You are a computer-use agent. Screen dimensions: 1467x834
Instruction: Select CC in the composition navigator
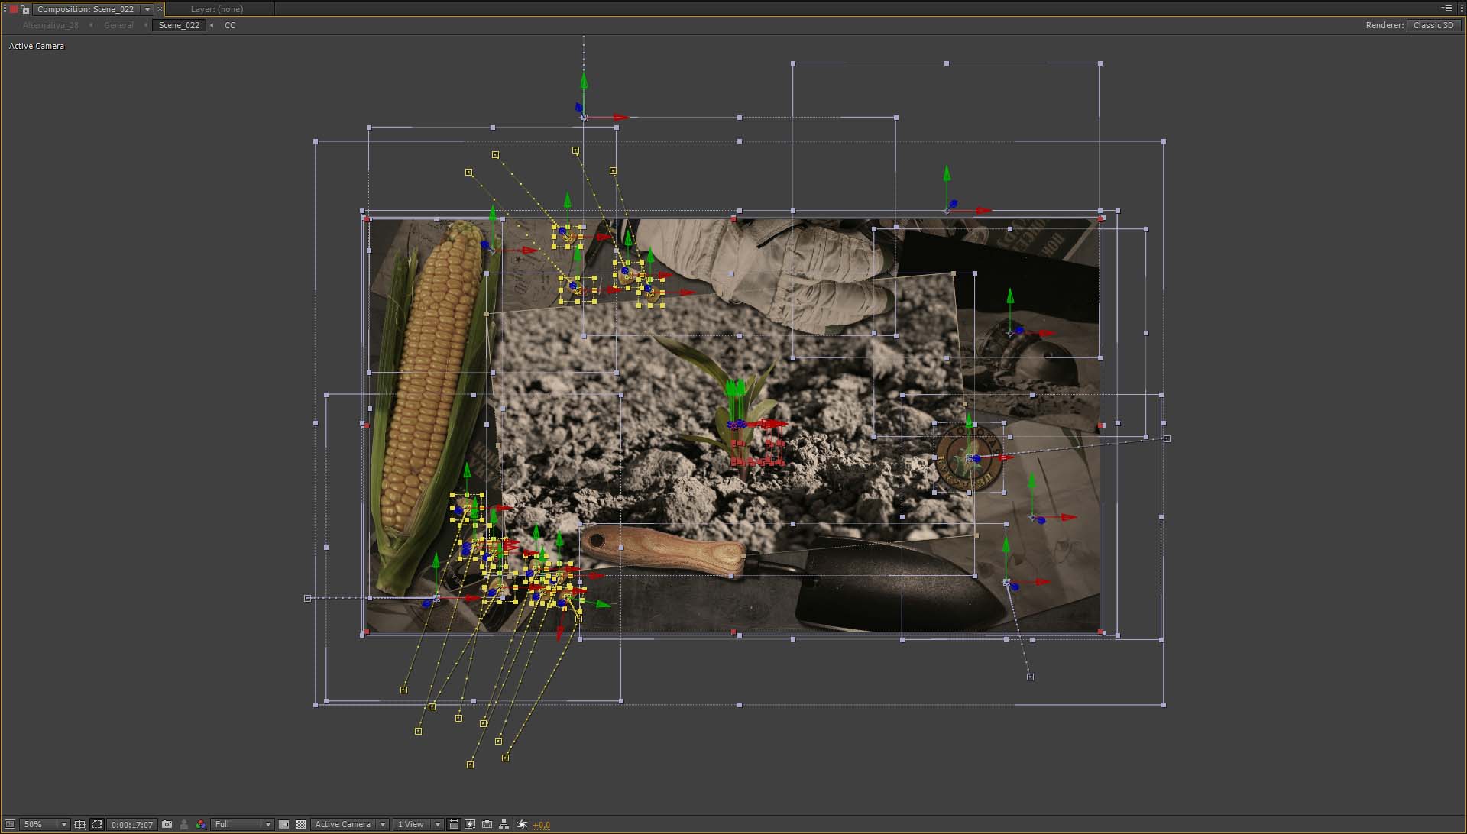click(230, 25)
